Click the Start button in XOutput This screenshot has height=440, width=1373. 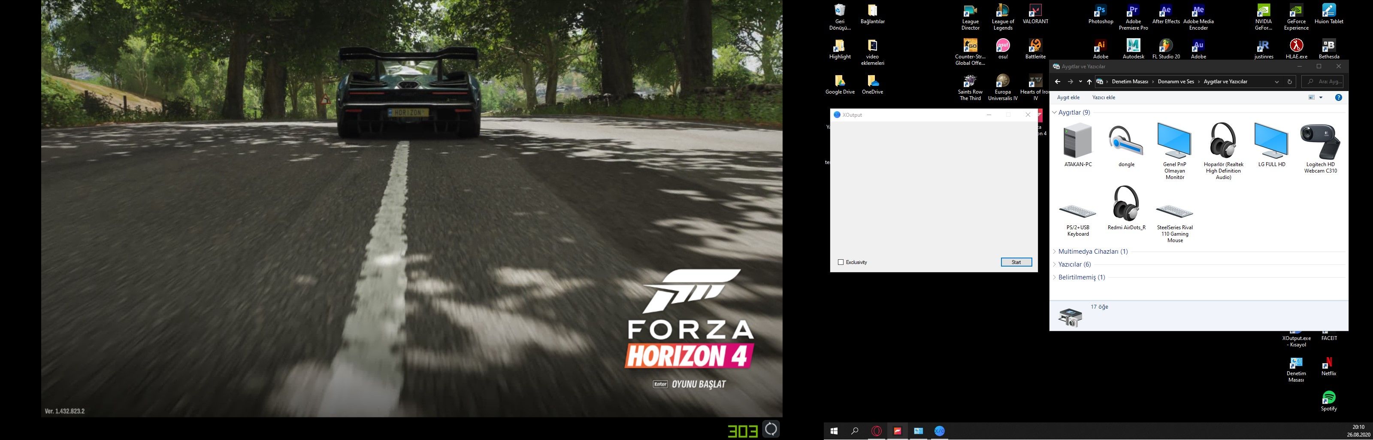point(1016,262)
